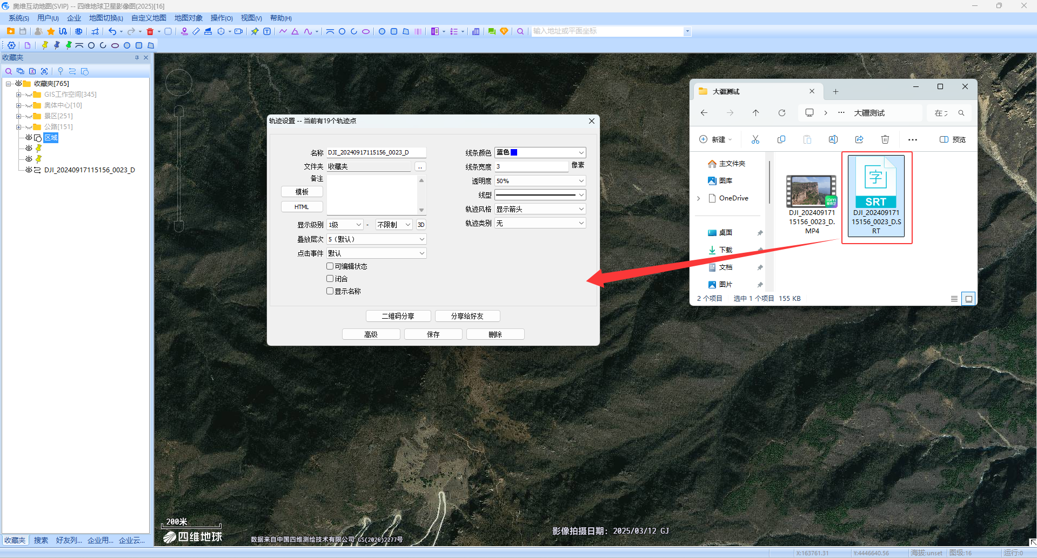This screenshot has width=1037, height=558.
Task: Enable the 可编辑状态 checkbox
Action: click(x=330, y=266)
